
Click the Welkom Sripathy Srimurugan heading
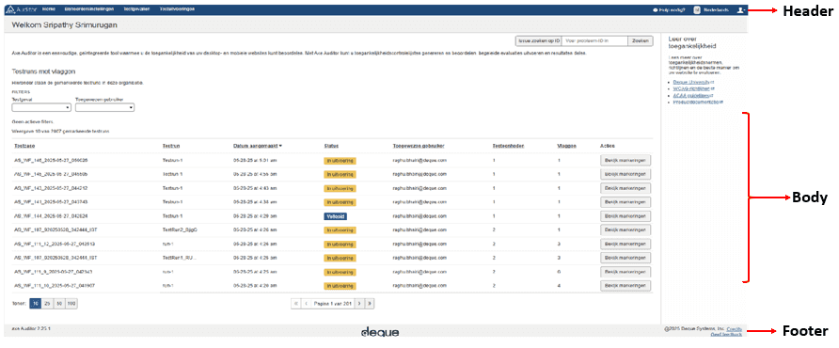(x=64, y=25)
